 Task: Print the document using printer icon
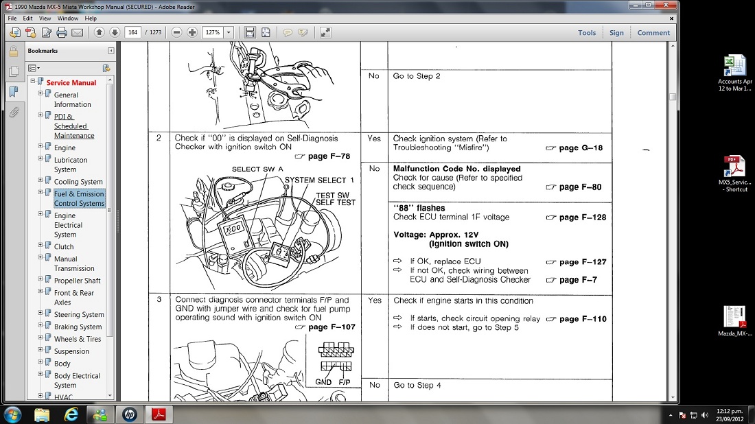click(62, 32)
